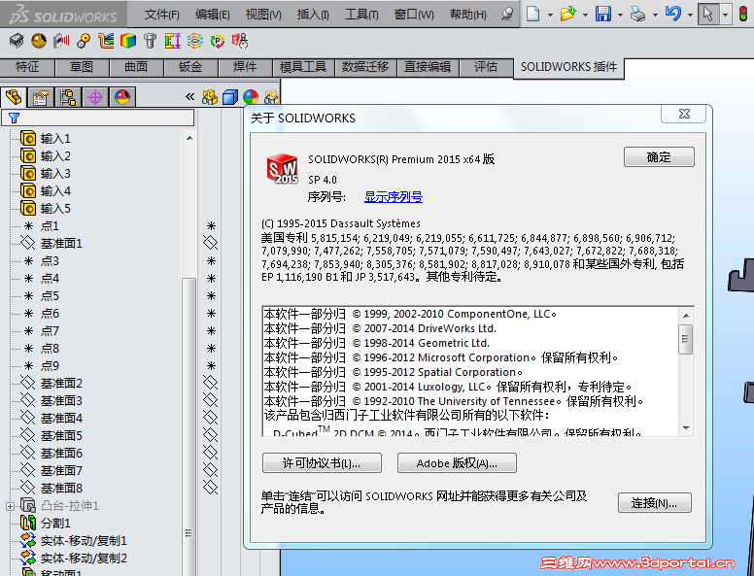754x576 pixels.
Task: Toggle 基准面8 visibility in display pane
Action: coord(211,487)
